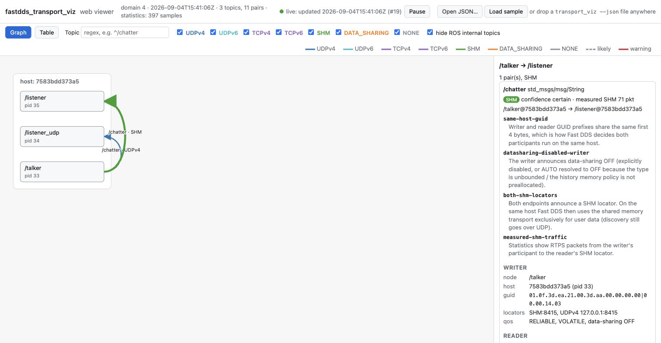661x343 pixels.
Task: Click the /chatter std_msgs/msg/String topic line
Action: [x=544, y=89]
